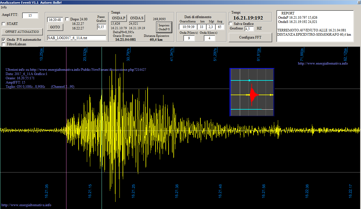Enable the FiltroKalman checkbox

tap(4, 44)
